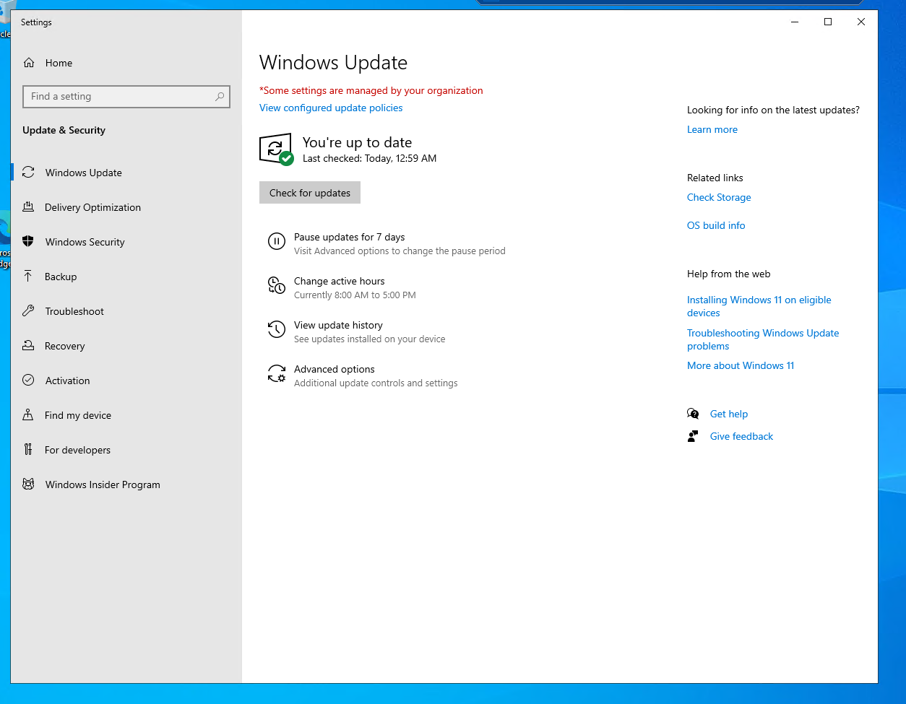Open For developers settings
This screenshot has height=704, width=906.
point(126,450)
